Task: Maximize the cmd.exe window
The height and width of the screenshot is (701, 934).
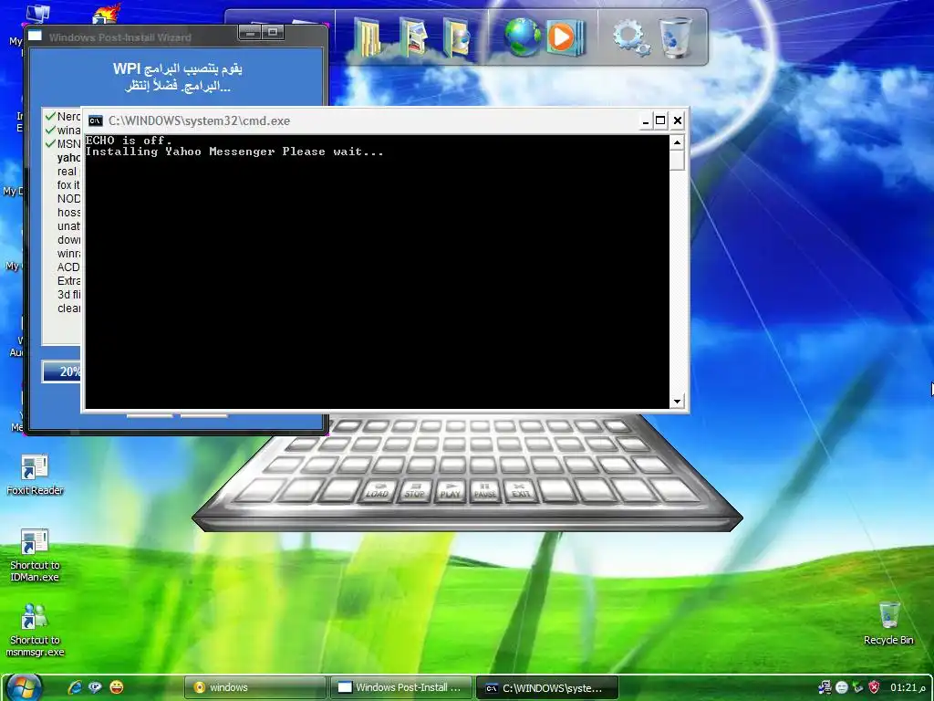Action: tap(660, 121)
